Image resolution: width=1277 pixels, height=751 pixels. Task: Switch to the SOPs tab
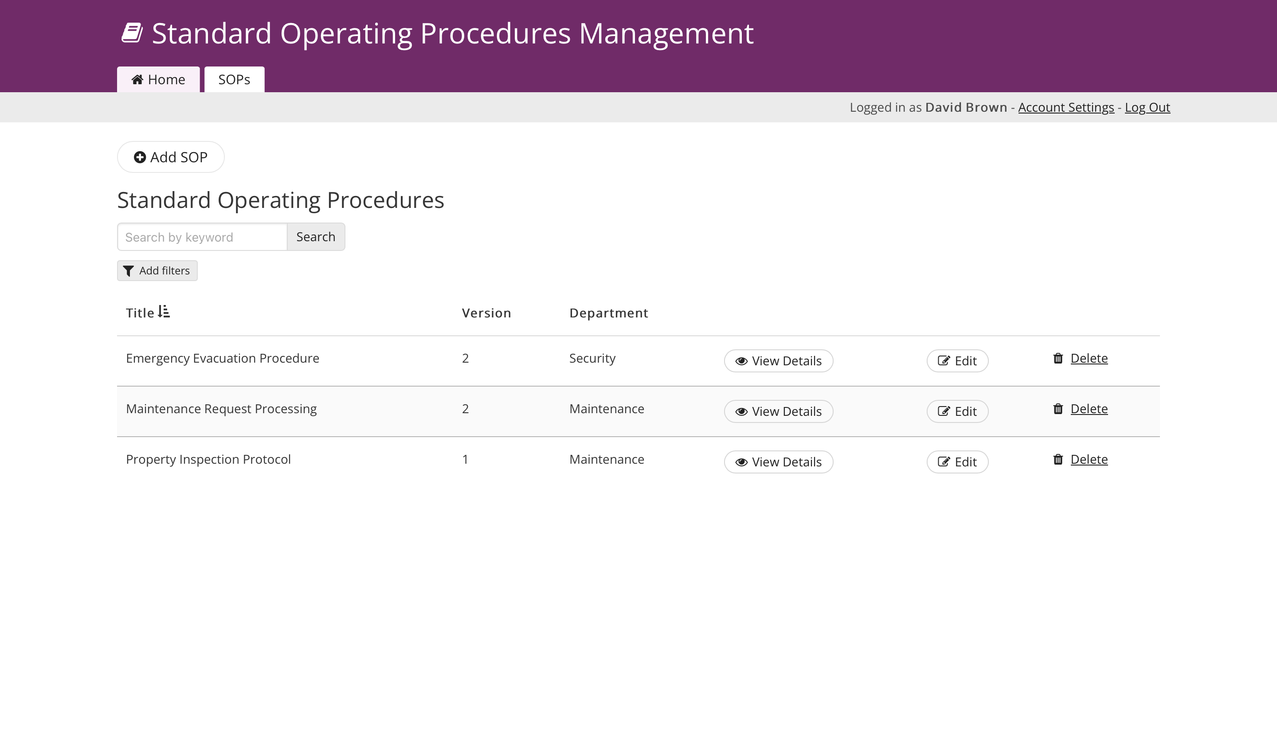[234, 79]
